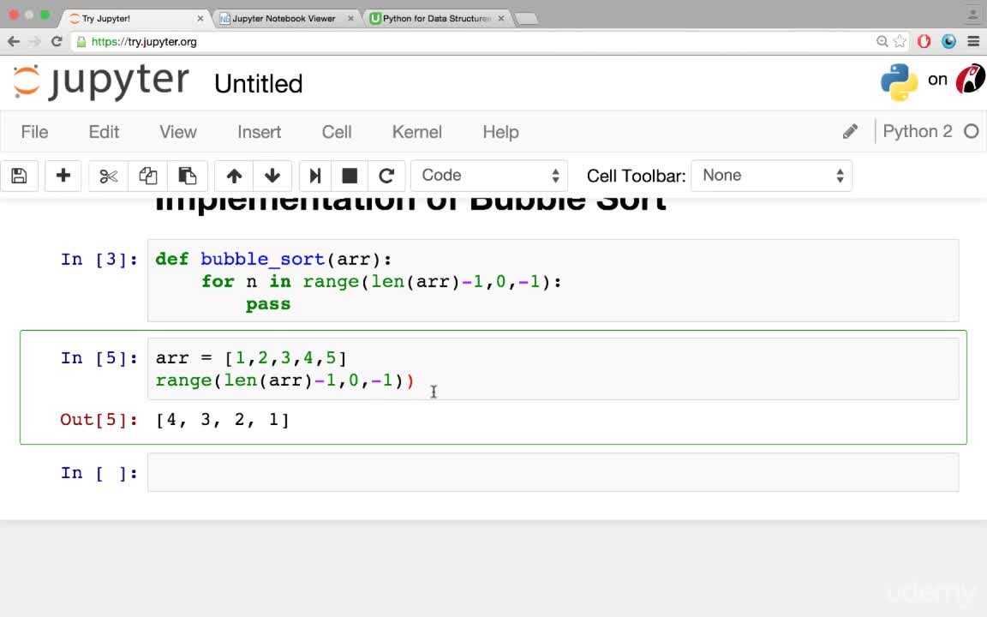Open the Insert menu
The image size is (987, 617).
259,132
